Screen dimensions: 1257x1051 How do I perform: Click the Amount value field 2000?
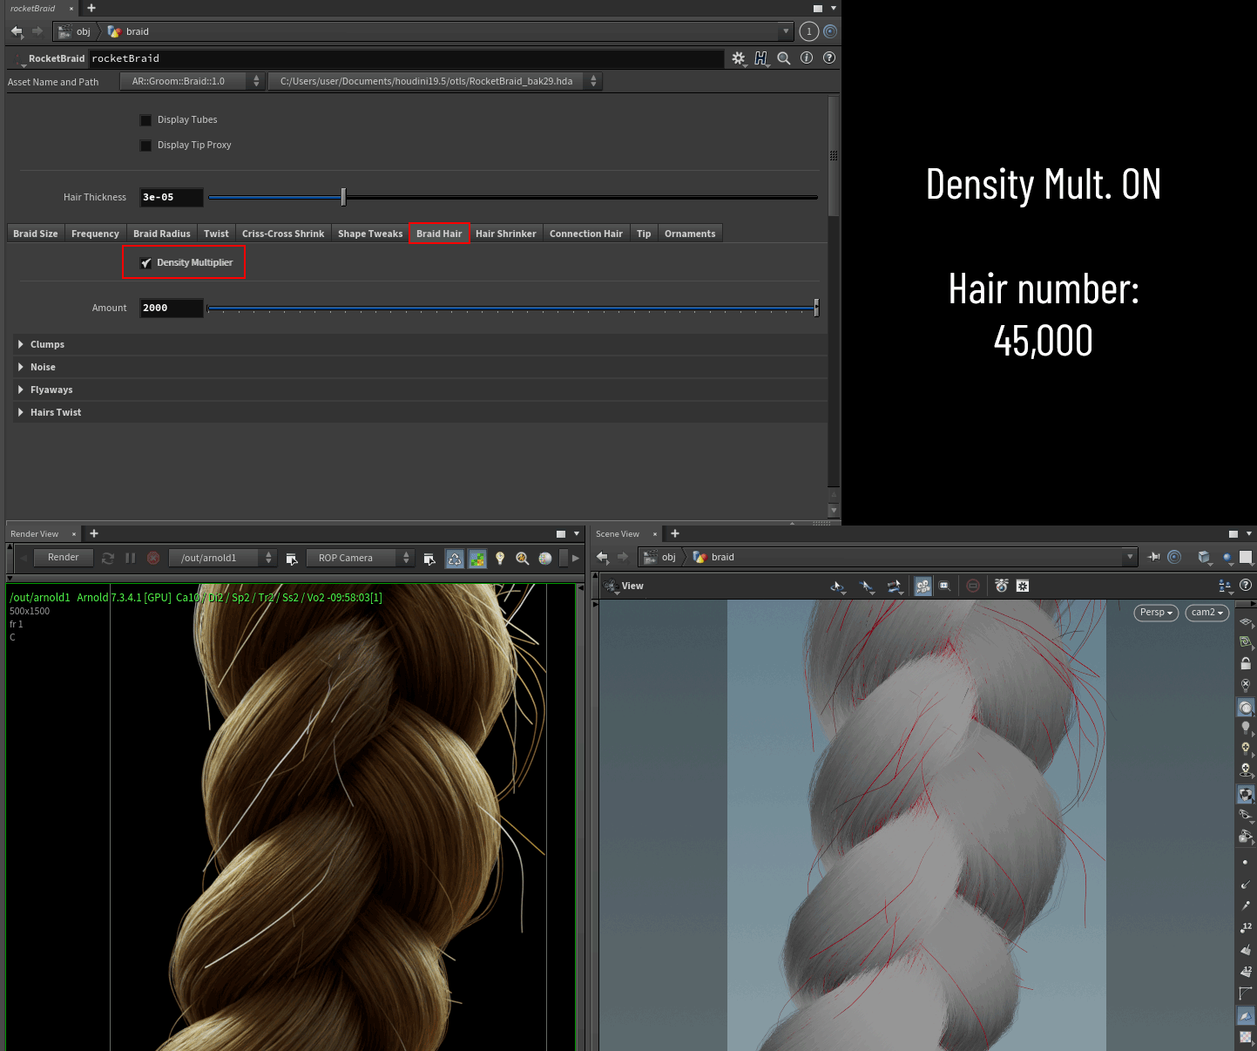point(172,308)
